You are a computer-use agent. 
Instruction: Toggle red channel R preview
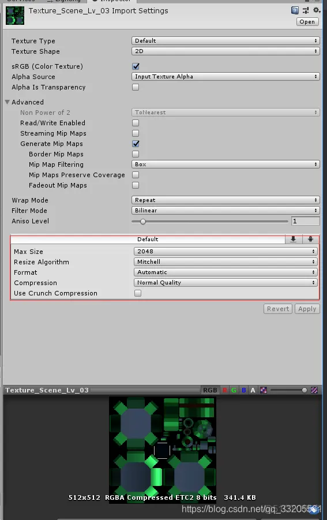click(x=225, y=390)
